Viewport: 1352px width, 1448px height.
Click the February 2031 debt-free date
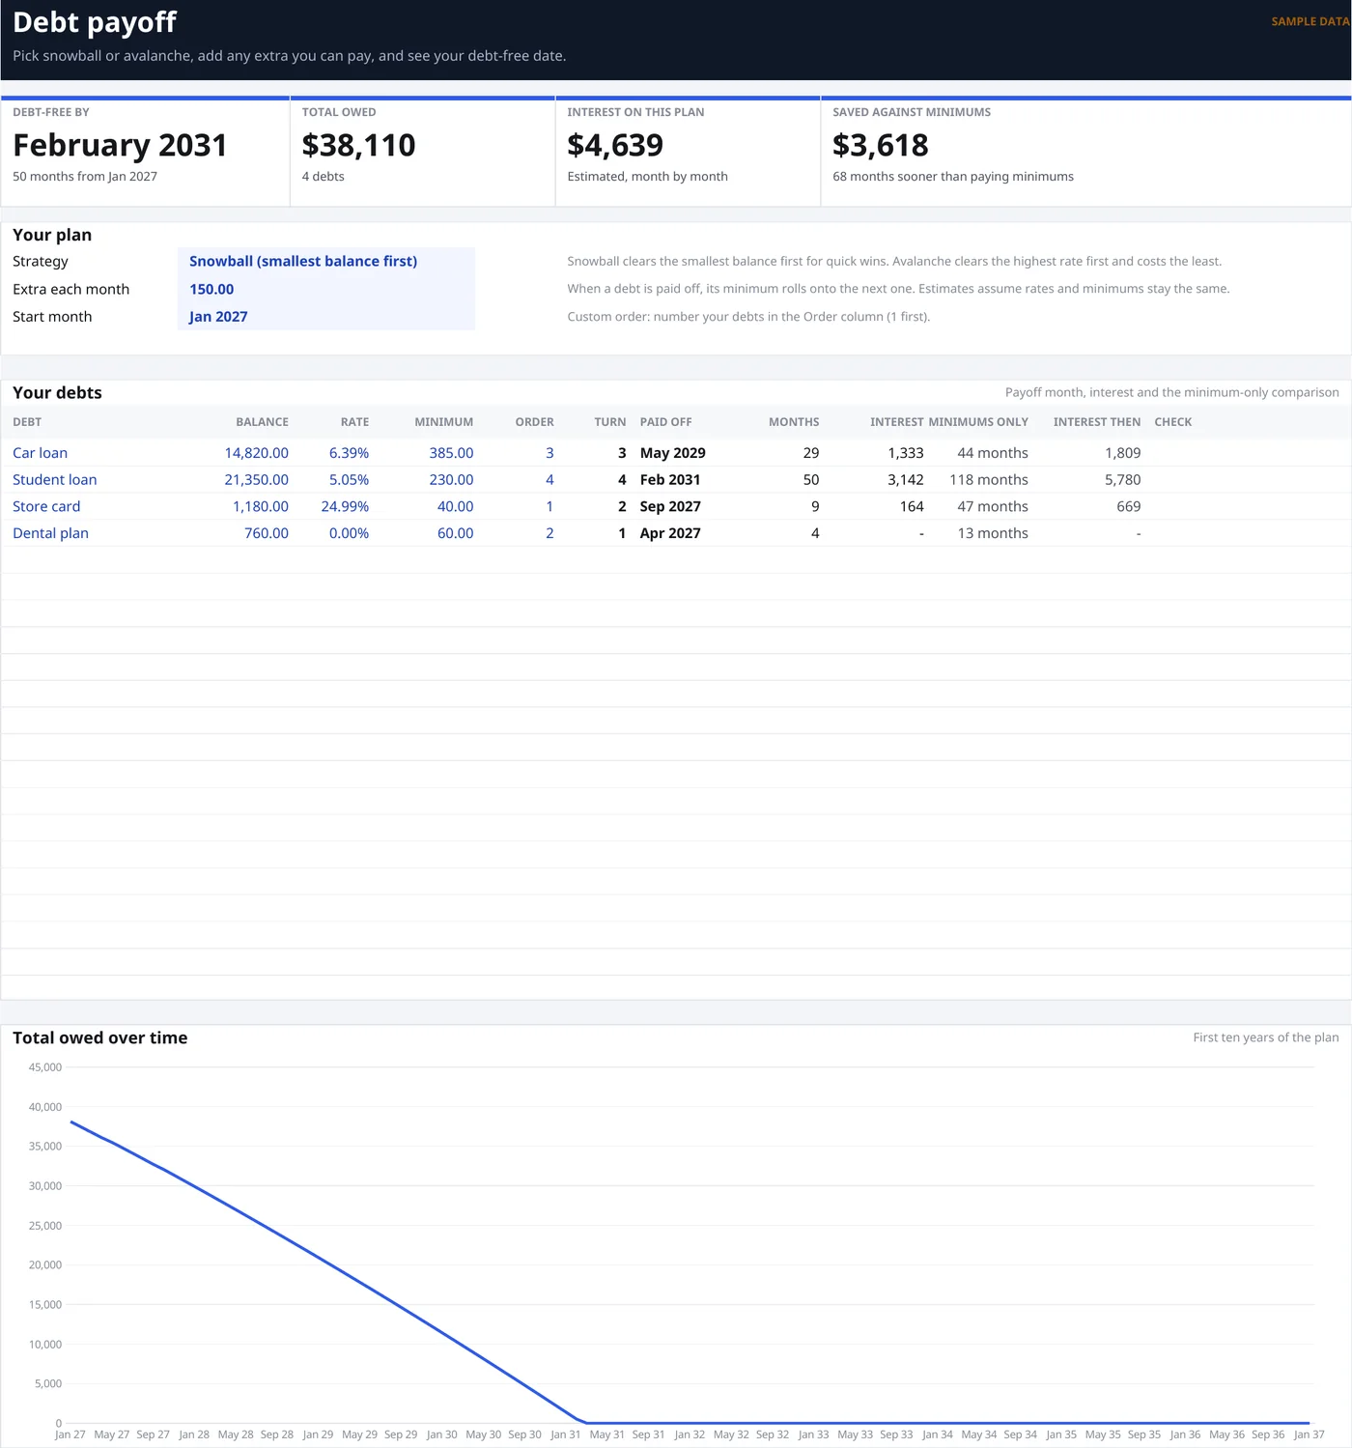click(120, 145)
